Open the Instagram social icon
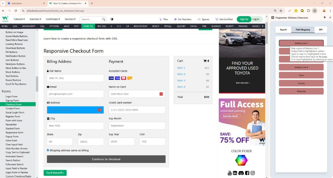The height and width of the screenshot is (178, 333). [x=253, y=173]
